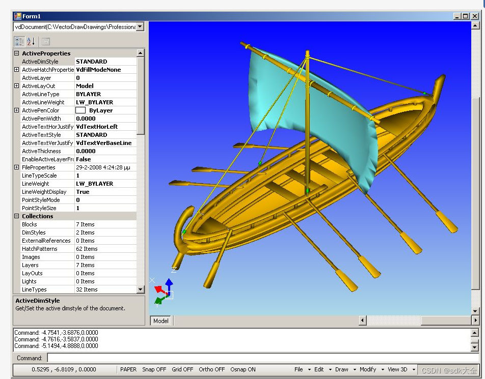Collapse the Collections category
Screen dimensions: 485x379
(16, 216)
